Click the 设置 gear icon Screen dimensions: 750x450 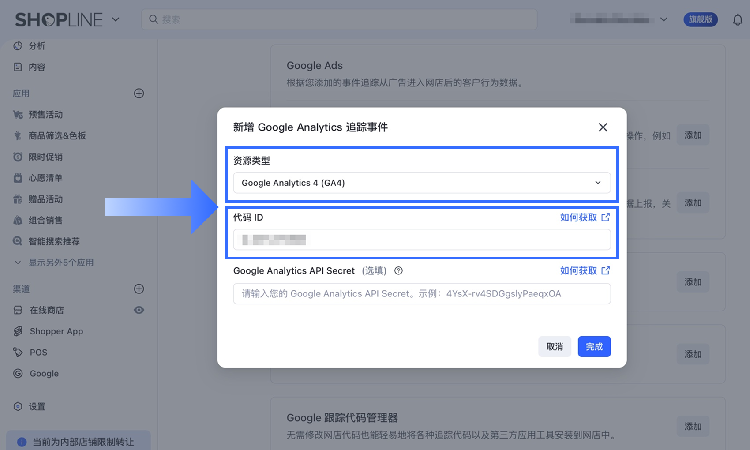coord(18,407)
